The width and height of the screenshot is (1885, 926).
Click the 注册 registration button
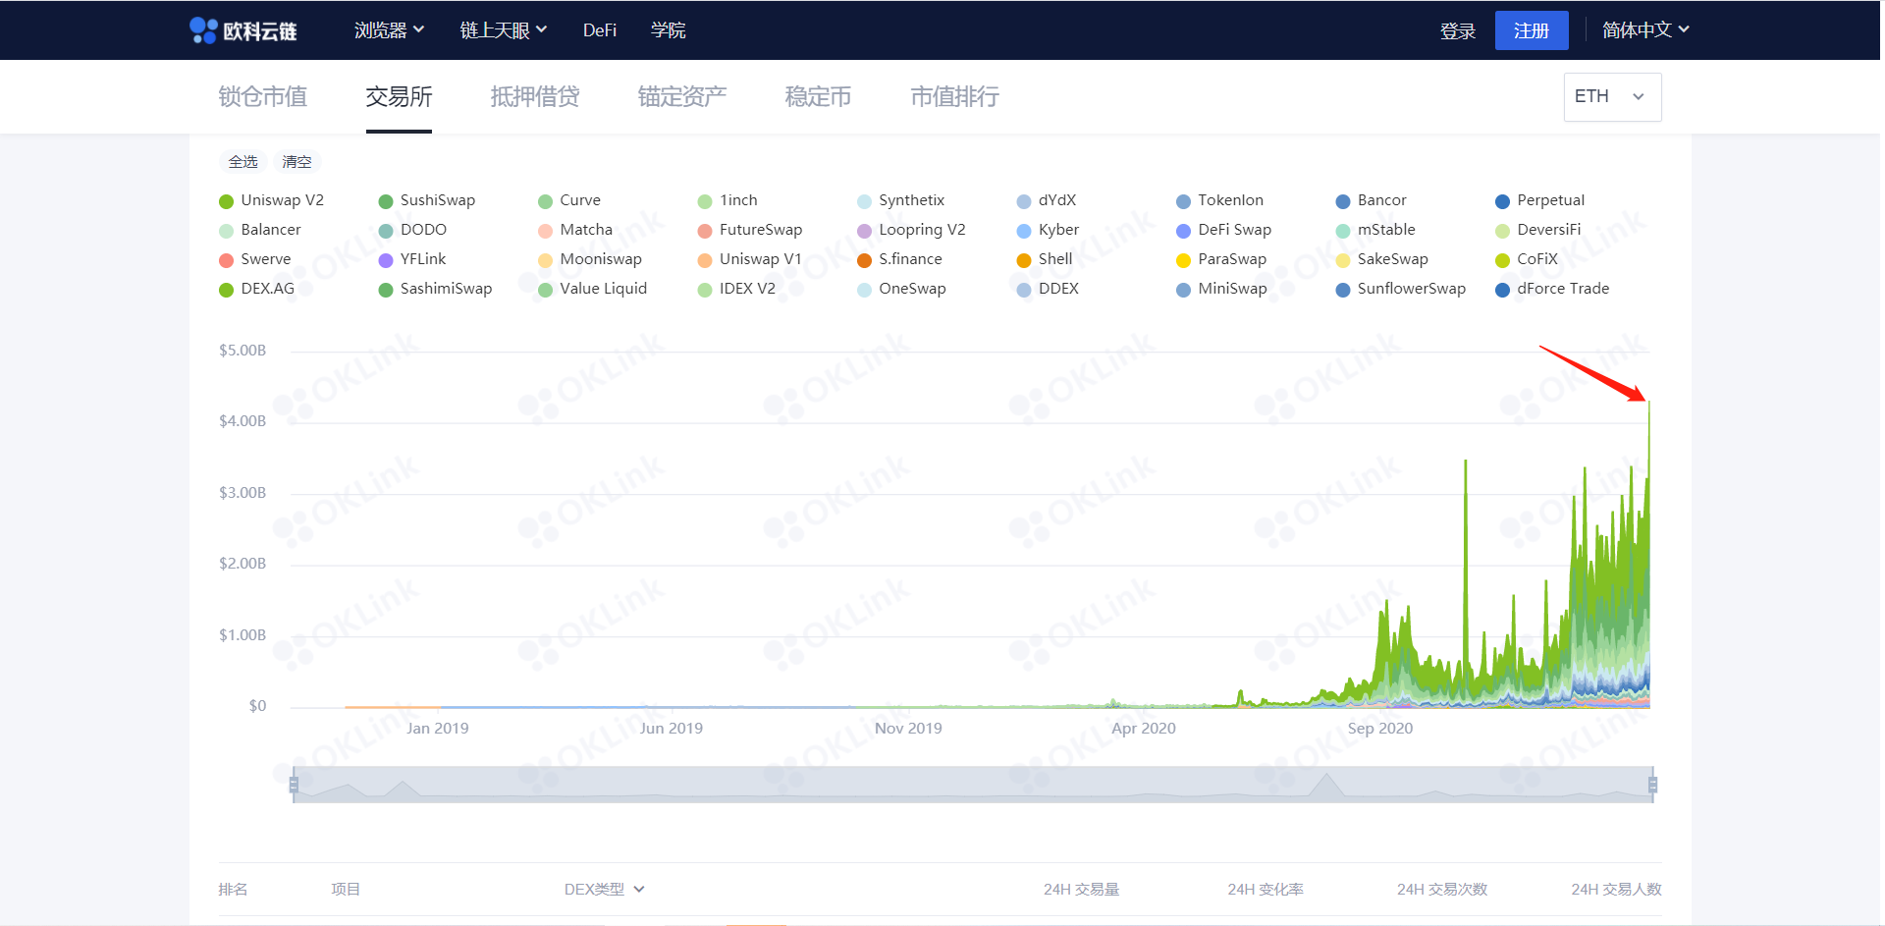click(1531, 29)
